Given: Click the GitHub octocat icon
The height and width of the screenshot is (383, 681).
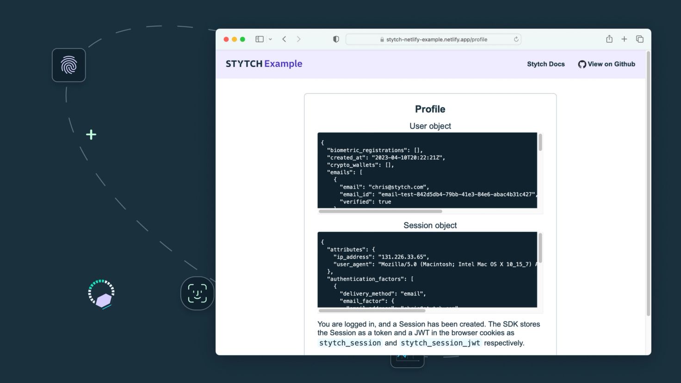Looking at the screenshot, I should [582, 64].
